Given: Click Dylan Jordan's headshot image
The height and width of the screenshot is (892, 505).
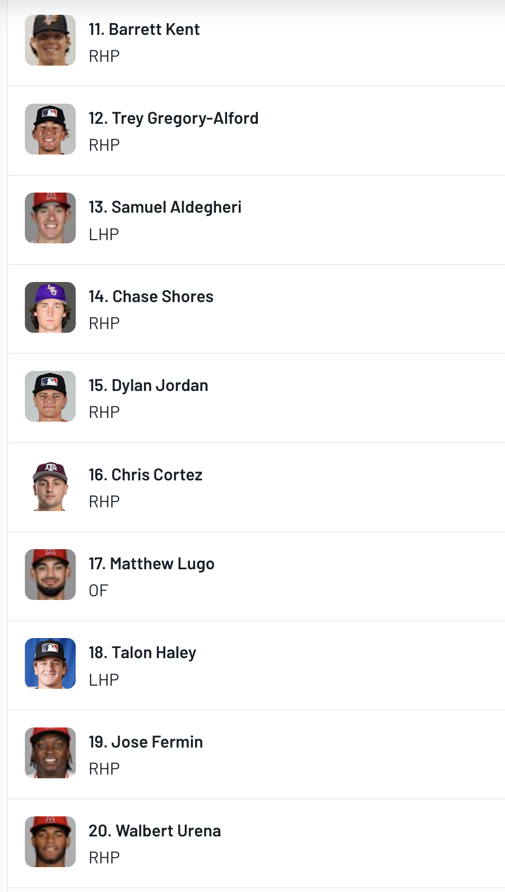Looking at the screenshot, I should pyautogui.click(x=50, y=396).
